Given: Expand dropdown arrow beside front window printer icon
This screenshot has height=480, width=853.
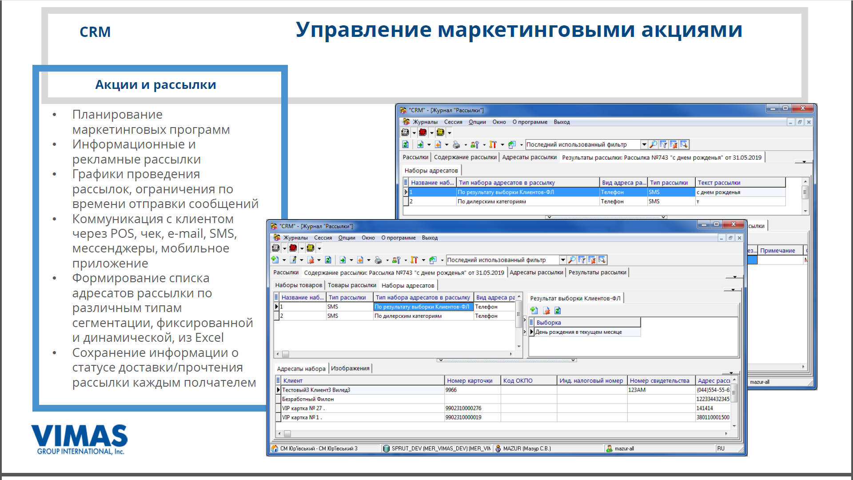Looking at the screenshot, I should [x=387, y=260].
